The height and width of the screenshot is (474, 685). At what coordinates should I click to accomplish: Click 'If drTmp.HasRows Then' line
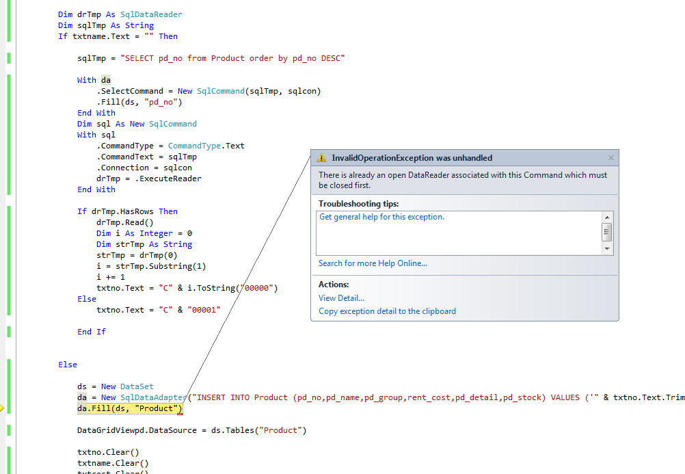click(x=128, y=211)
